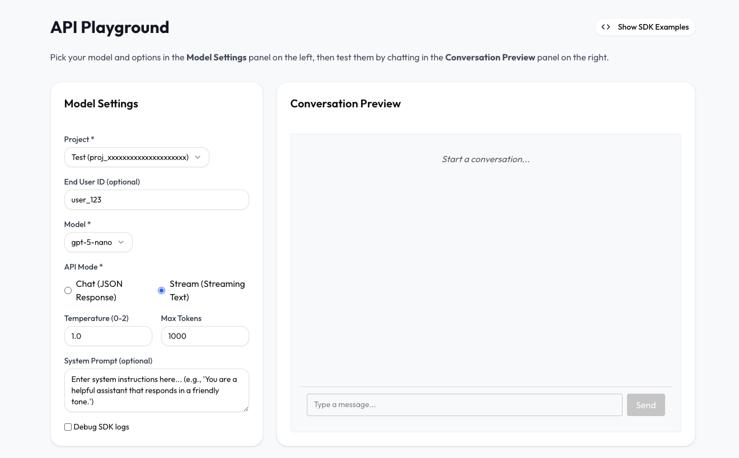Click the End User ID field
739x458 pixels.
coord(156,200)
